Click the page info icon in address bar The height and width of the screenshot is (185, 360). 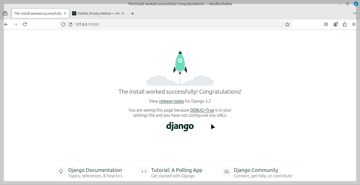[x=71, y=24]
